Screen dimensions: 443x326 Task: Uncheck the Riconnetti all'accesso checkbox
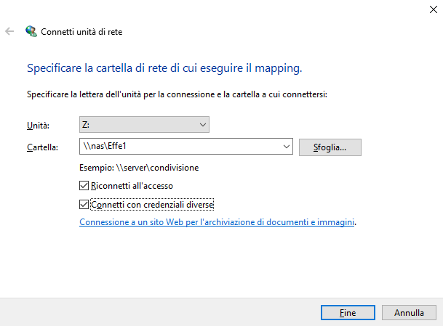click(84, 185)
